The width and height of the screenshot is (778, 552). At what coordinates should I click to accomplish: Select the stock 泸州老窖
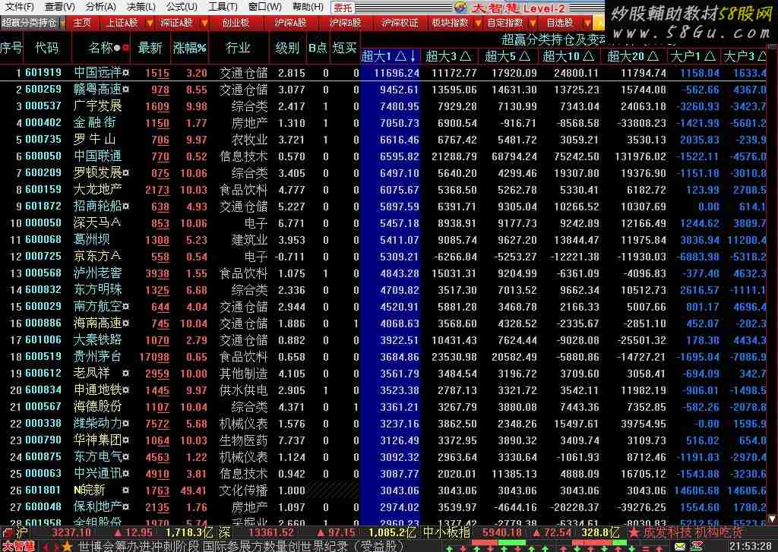[97, 273]
